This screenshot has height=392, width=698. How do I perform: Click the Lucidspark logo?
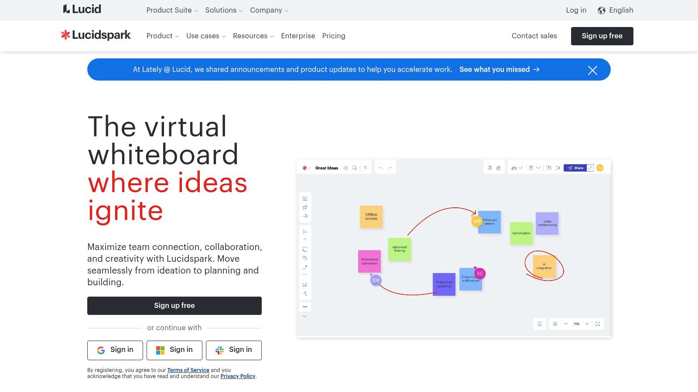pyautogui.click(x=96, y=35)
